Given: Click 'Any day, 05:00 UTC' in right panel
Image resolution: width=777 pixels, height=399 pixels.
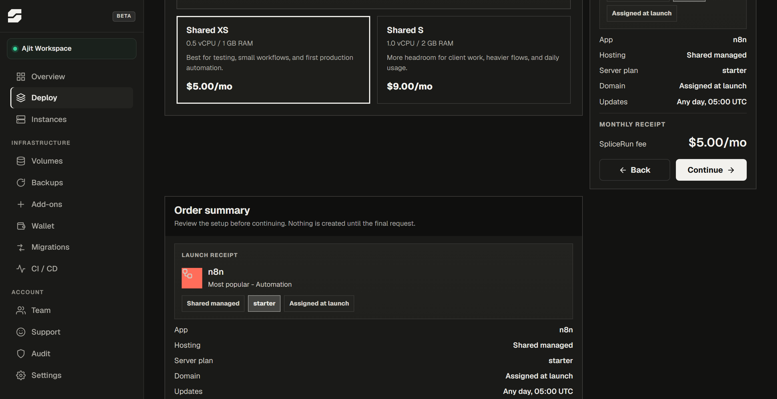Looking at the screenshot, I should coord(711,102).
